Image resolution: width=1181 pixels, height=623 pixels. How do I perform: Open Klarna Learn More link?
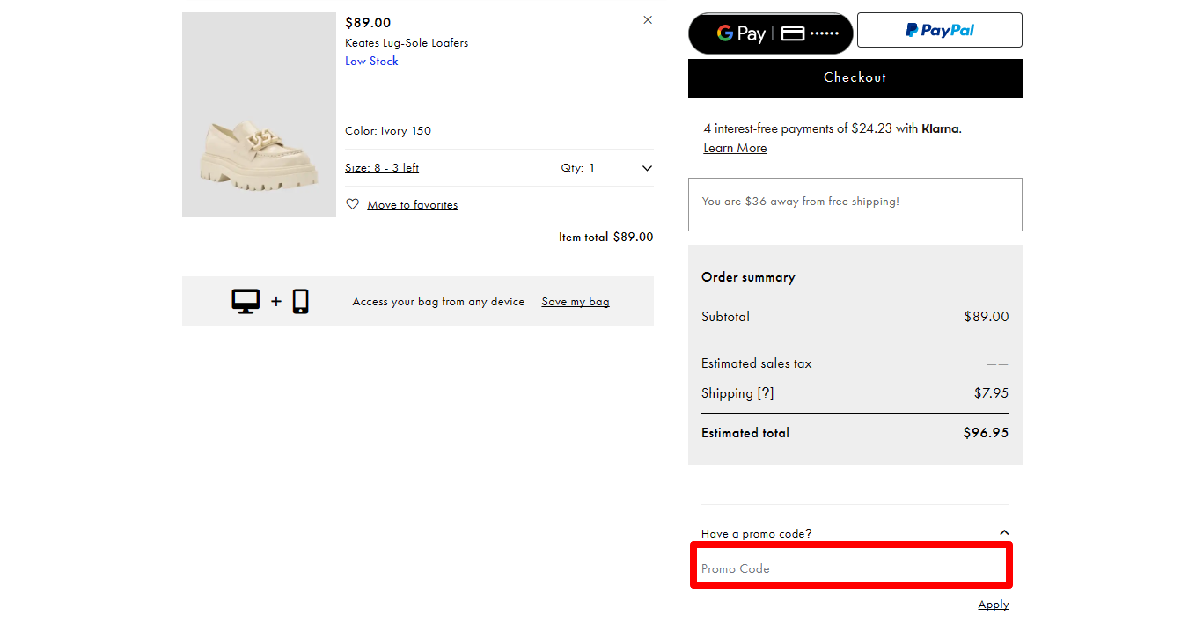coord(735,148)
